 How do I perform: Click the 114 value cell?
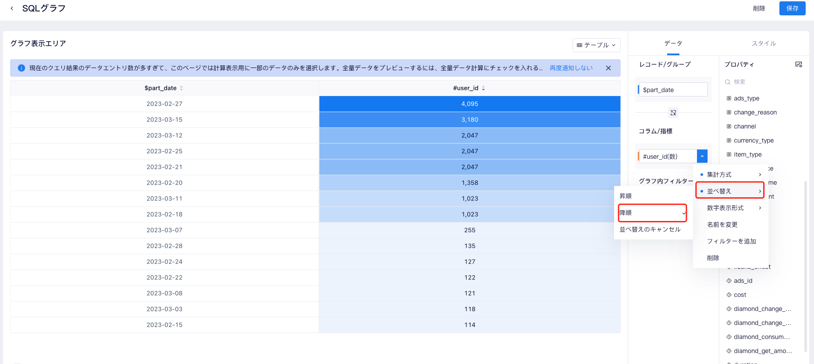tap(469, 325)
